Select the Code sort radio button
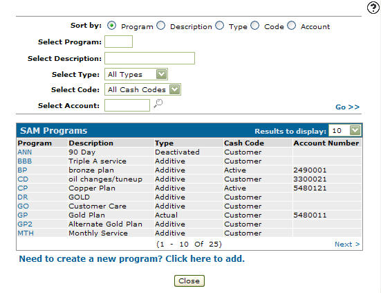The height and width of the screenshot is (293, 381). click(255, 26)
